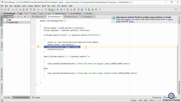Image resolution: width=181 pixels, height=102 pixels.
Task: Click the engineersdream breadcrumb
Action: (59, 13)
